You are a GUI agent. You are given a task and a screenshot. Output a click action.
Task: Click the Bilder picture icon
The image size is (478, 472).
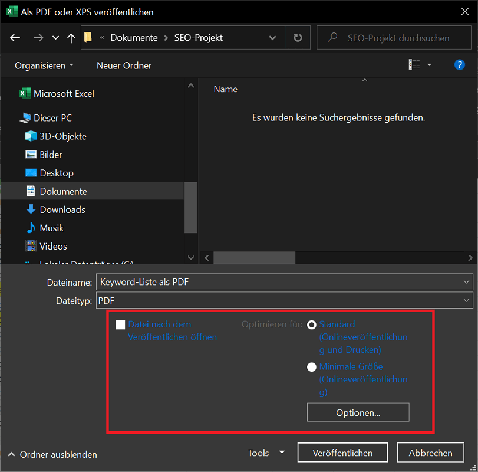click(x=31, y=155)
